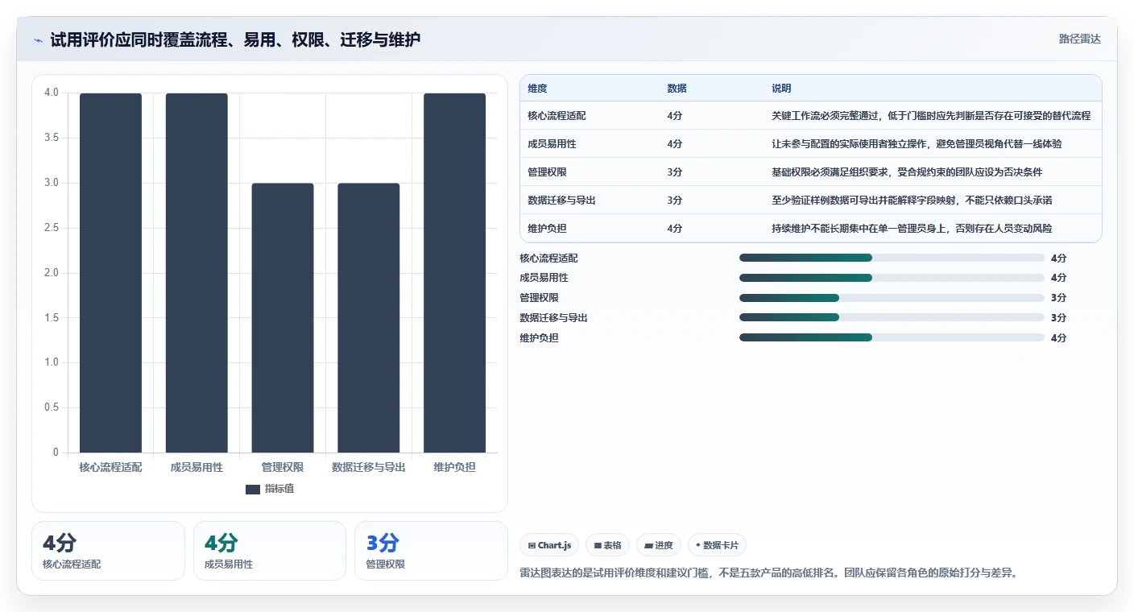Click the header icon beside the title

(39, 39)
